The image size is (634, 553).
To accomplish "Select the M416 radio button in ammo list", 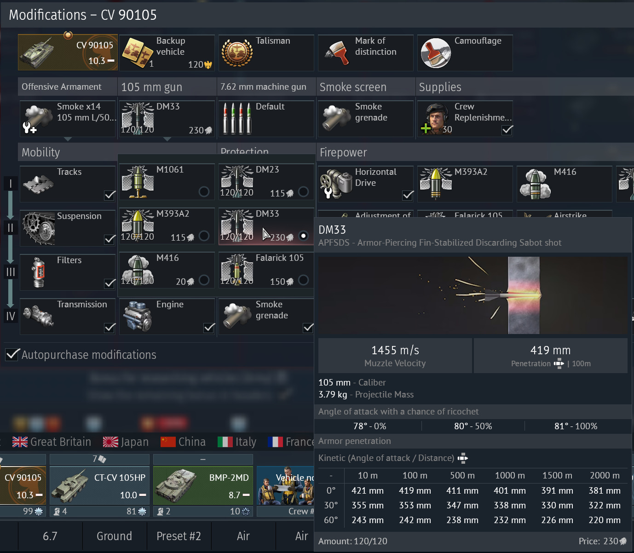I will (x=204, y=280).
